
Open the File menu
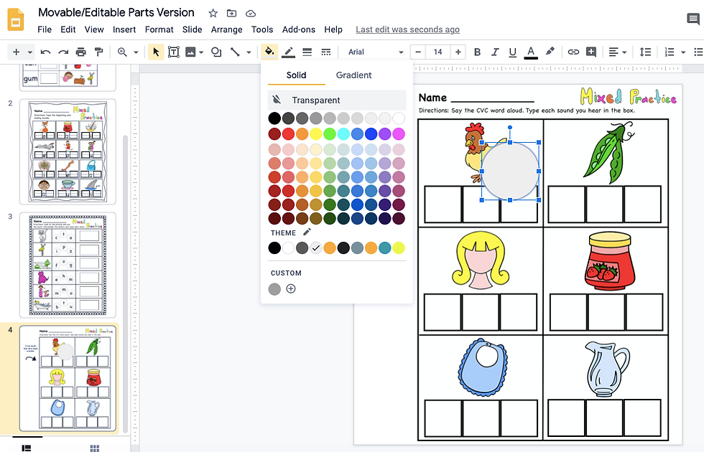click(x=45, y=29)
